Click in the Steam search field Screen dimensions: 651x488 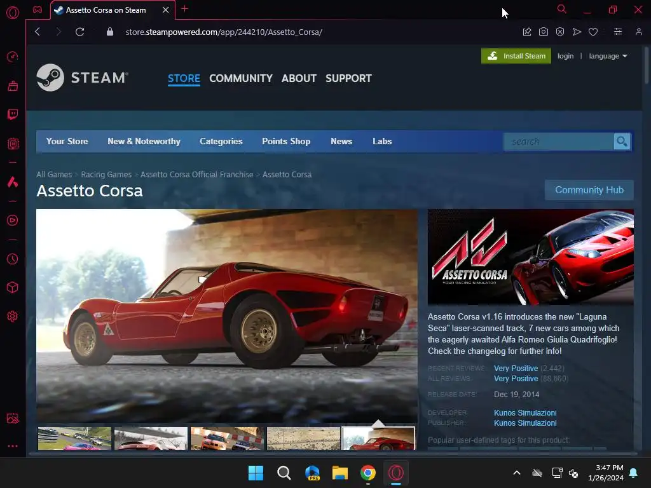click(559, 142)
